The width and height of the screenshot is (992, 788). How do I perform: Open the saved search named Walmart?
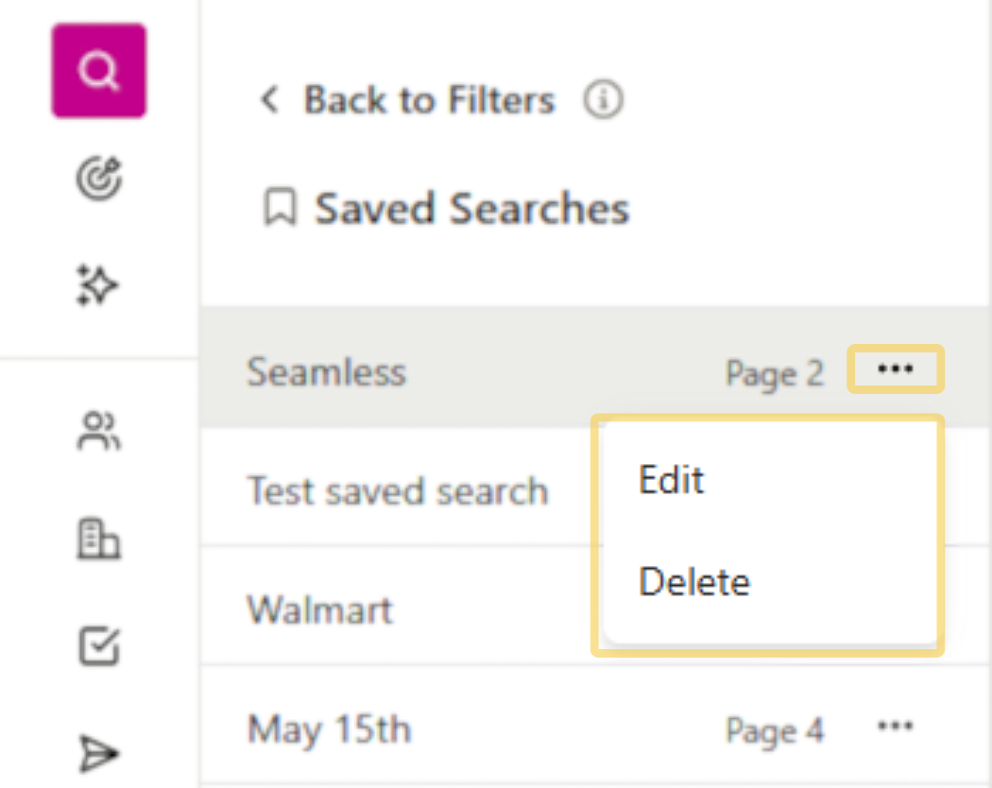click(319, 610)
